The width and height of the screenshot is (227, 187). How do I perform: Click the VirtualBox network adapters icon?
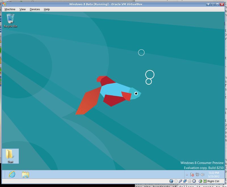coord(185,181)
